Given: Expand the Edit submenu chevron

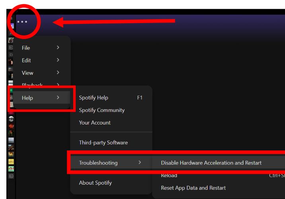Looking at the screenshot, I should tap(58, 60).
